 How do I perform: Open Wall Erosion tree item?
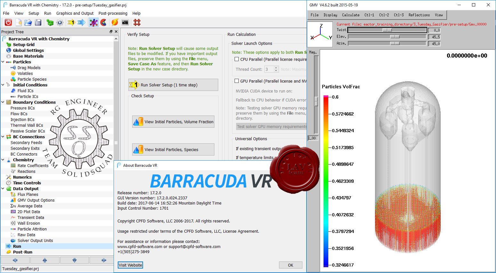pyautogui.click(x=29, y=223)
